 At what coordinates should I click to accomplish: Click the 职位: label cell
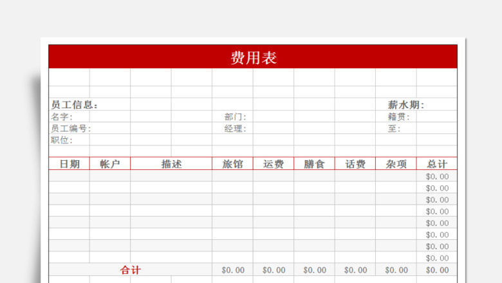point(69,140)
